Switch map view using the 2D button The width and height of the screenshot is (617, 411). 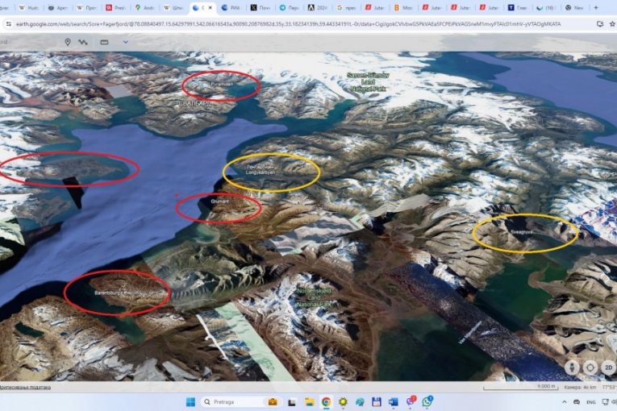[x=609, y=367]
